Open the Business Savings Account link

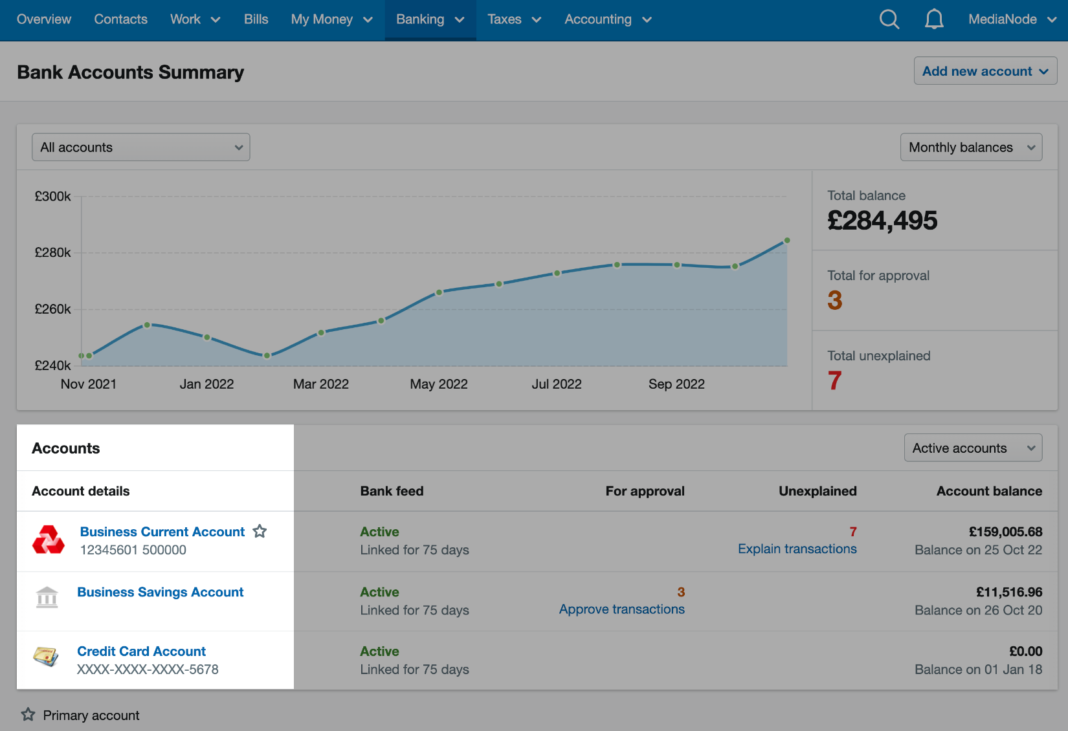tap(160, 592)
